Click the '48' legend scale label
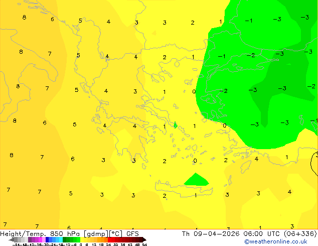318x246 pixels. [x=137, y=245]
